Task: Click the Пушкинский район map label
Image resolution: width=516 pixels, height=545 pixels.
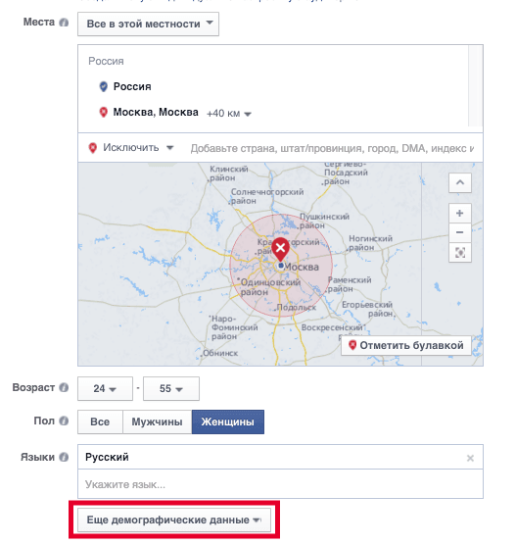Action: point(324,222)
